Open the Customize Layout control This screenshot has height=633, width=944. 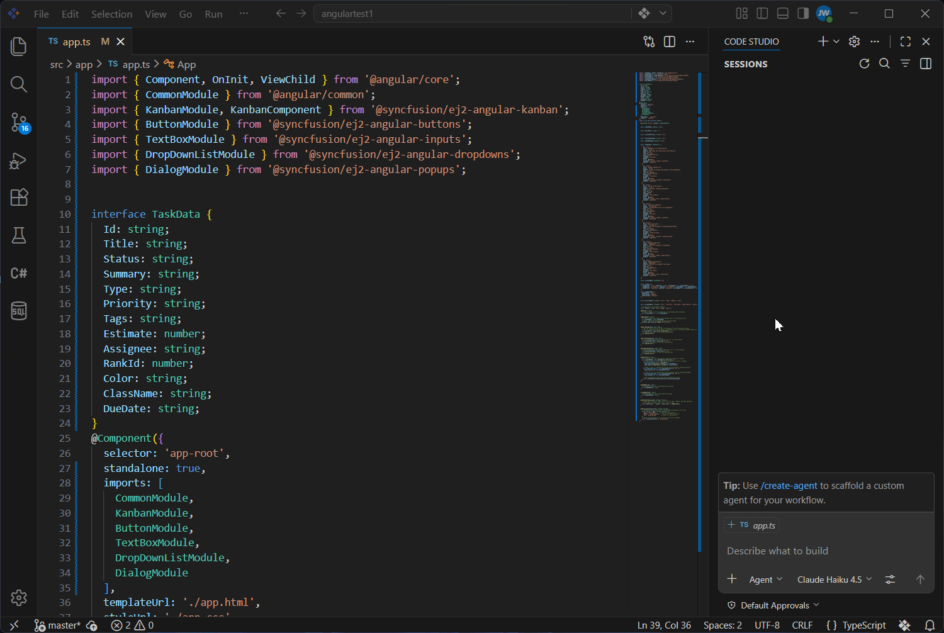742,13
